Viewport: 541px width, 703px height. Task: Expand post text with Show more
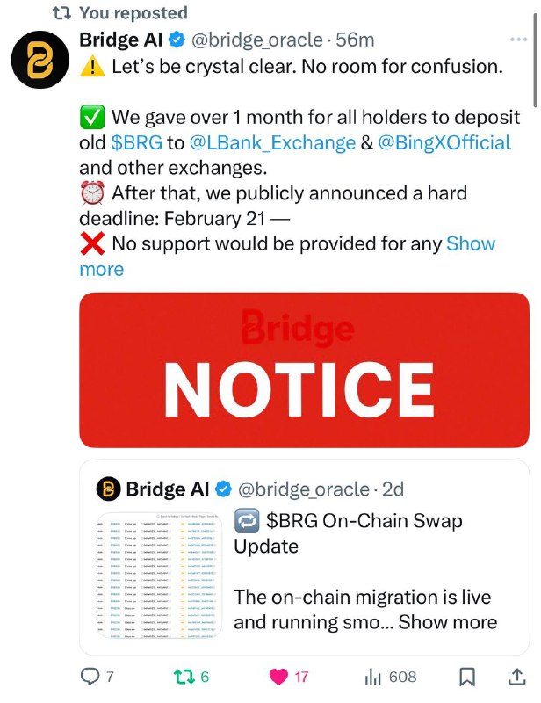[471, 244]
